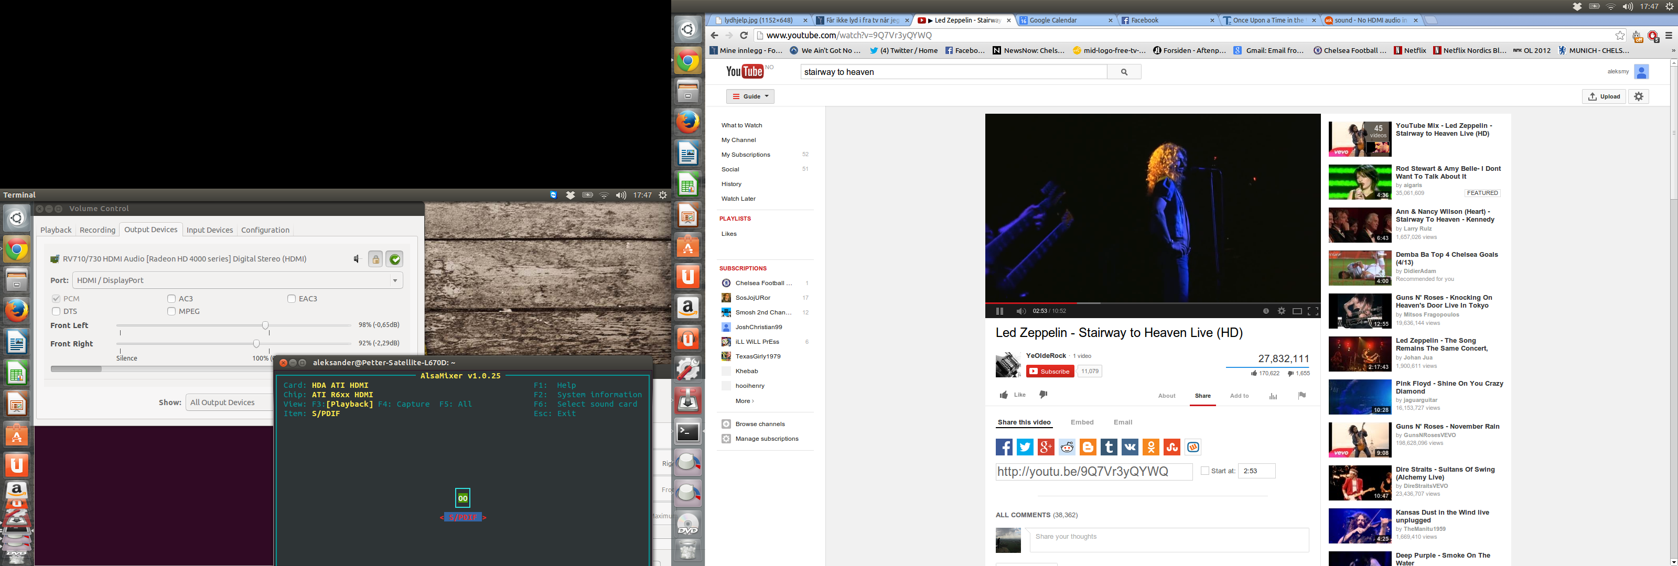Screen dimensions: 1678x566
Task: Share the video on VK
Action: tap(1130, 447)
